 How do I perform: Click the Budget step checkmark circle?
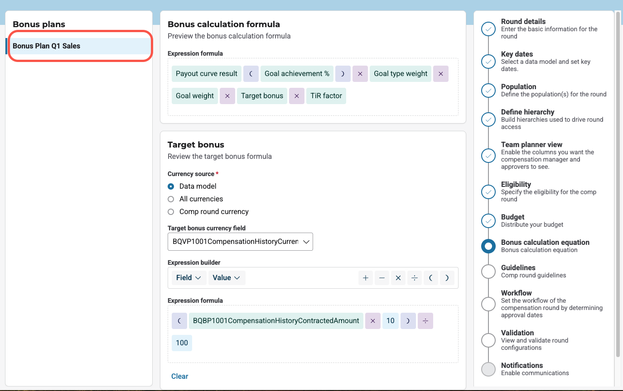tap(488, 221)
